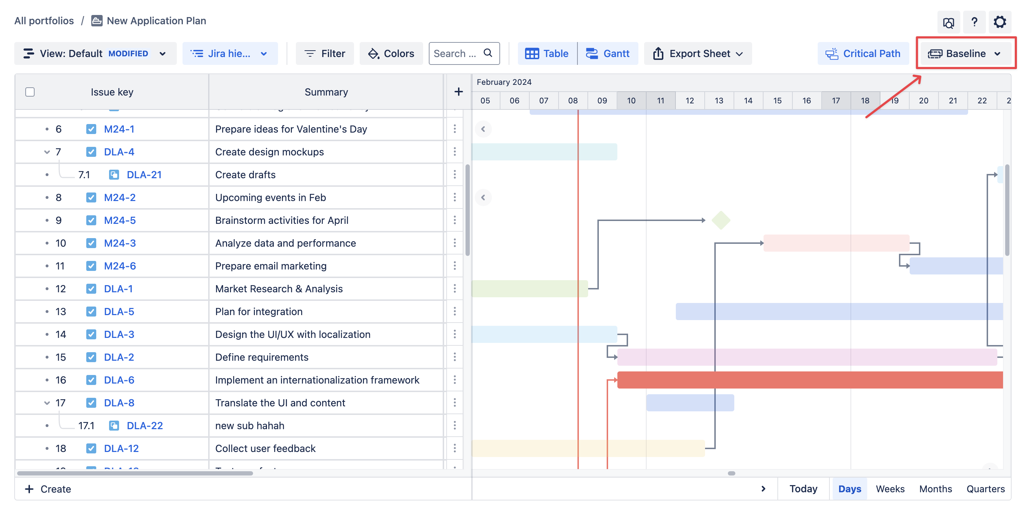Open three-dot menu for DLA-4 row
The width and height of the screenshot is (1023, 514).
coord(454,152)
